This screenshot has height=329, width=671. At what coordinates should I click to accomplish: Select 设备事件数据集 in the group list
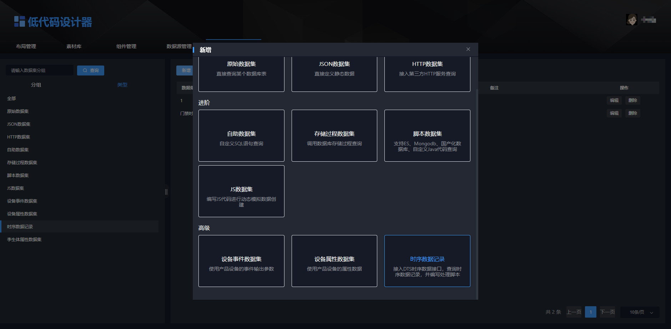click(x=79, y=201)
